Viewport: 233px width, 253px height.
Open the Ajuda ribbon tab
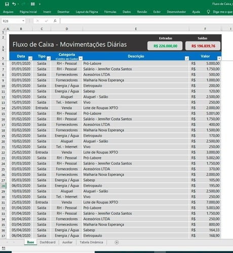[196, 12]
